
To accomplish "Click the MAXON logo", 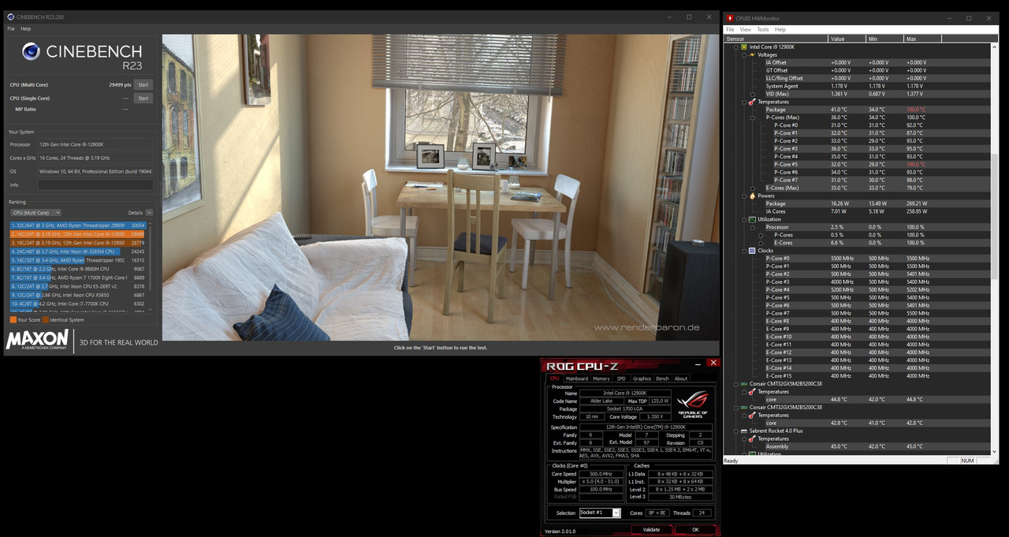I will pos(37,341).
